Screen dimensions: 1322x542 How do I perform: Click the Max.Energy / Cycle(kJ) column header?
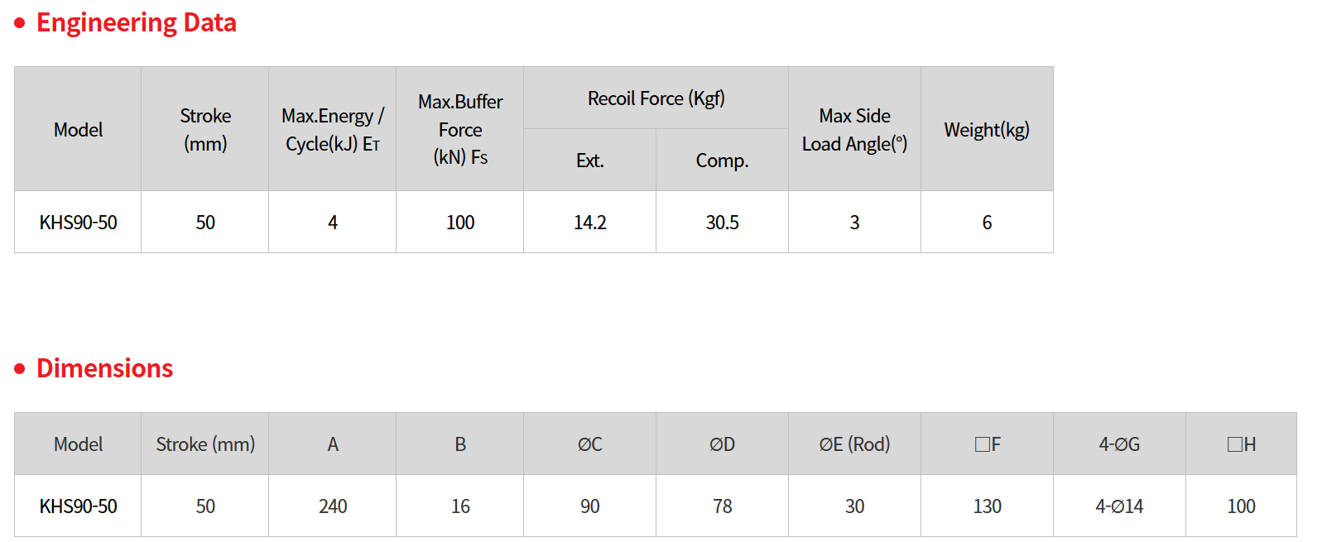(333, 129)
